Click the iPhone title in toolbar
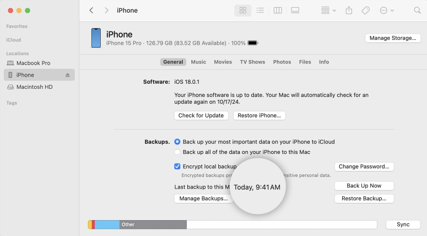The height and width of the screenshot is (236, 427). point(127,10)
